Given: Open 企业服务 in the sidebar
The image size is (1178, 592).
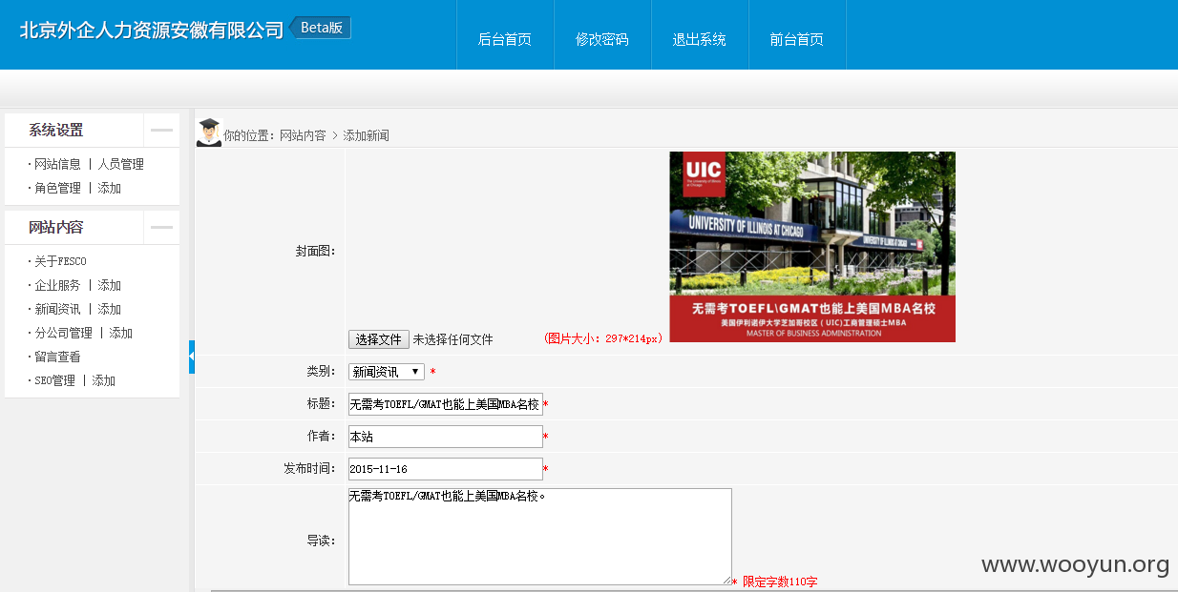Looking at the screenshot, I should tap(57, 285).
